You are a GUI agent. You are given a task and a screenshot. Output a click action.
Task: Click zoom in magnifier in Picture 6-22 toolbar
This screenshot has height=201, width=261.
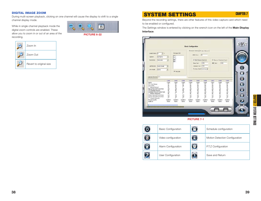81,27
